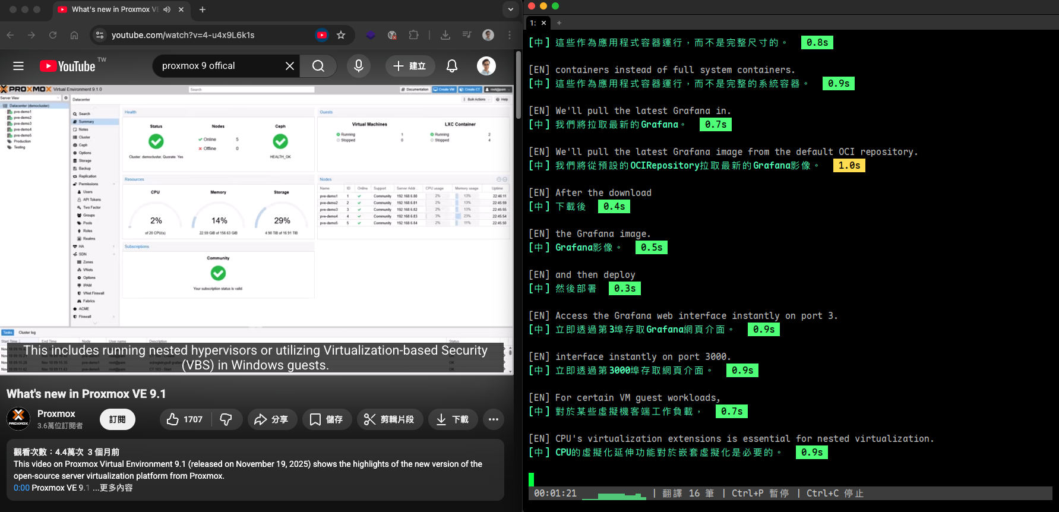Jump to 0:00 chapter timestamp link

pyautogui.click(x=21, y=488)
